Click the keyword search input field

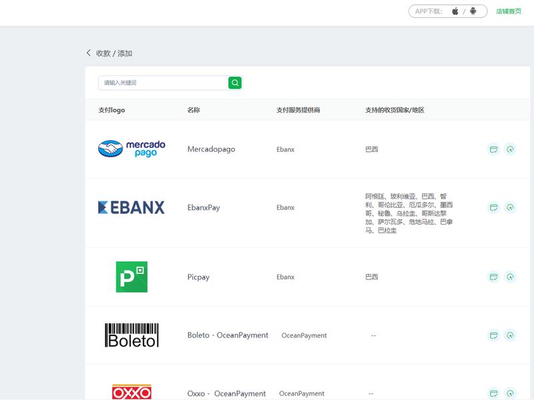[x=163, y=83]
